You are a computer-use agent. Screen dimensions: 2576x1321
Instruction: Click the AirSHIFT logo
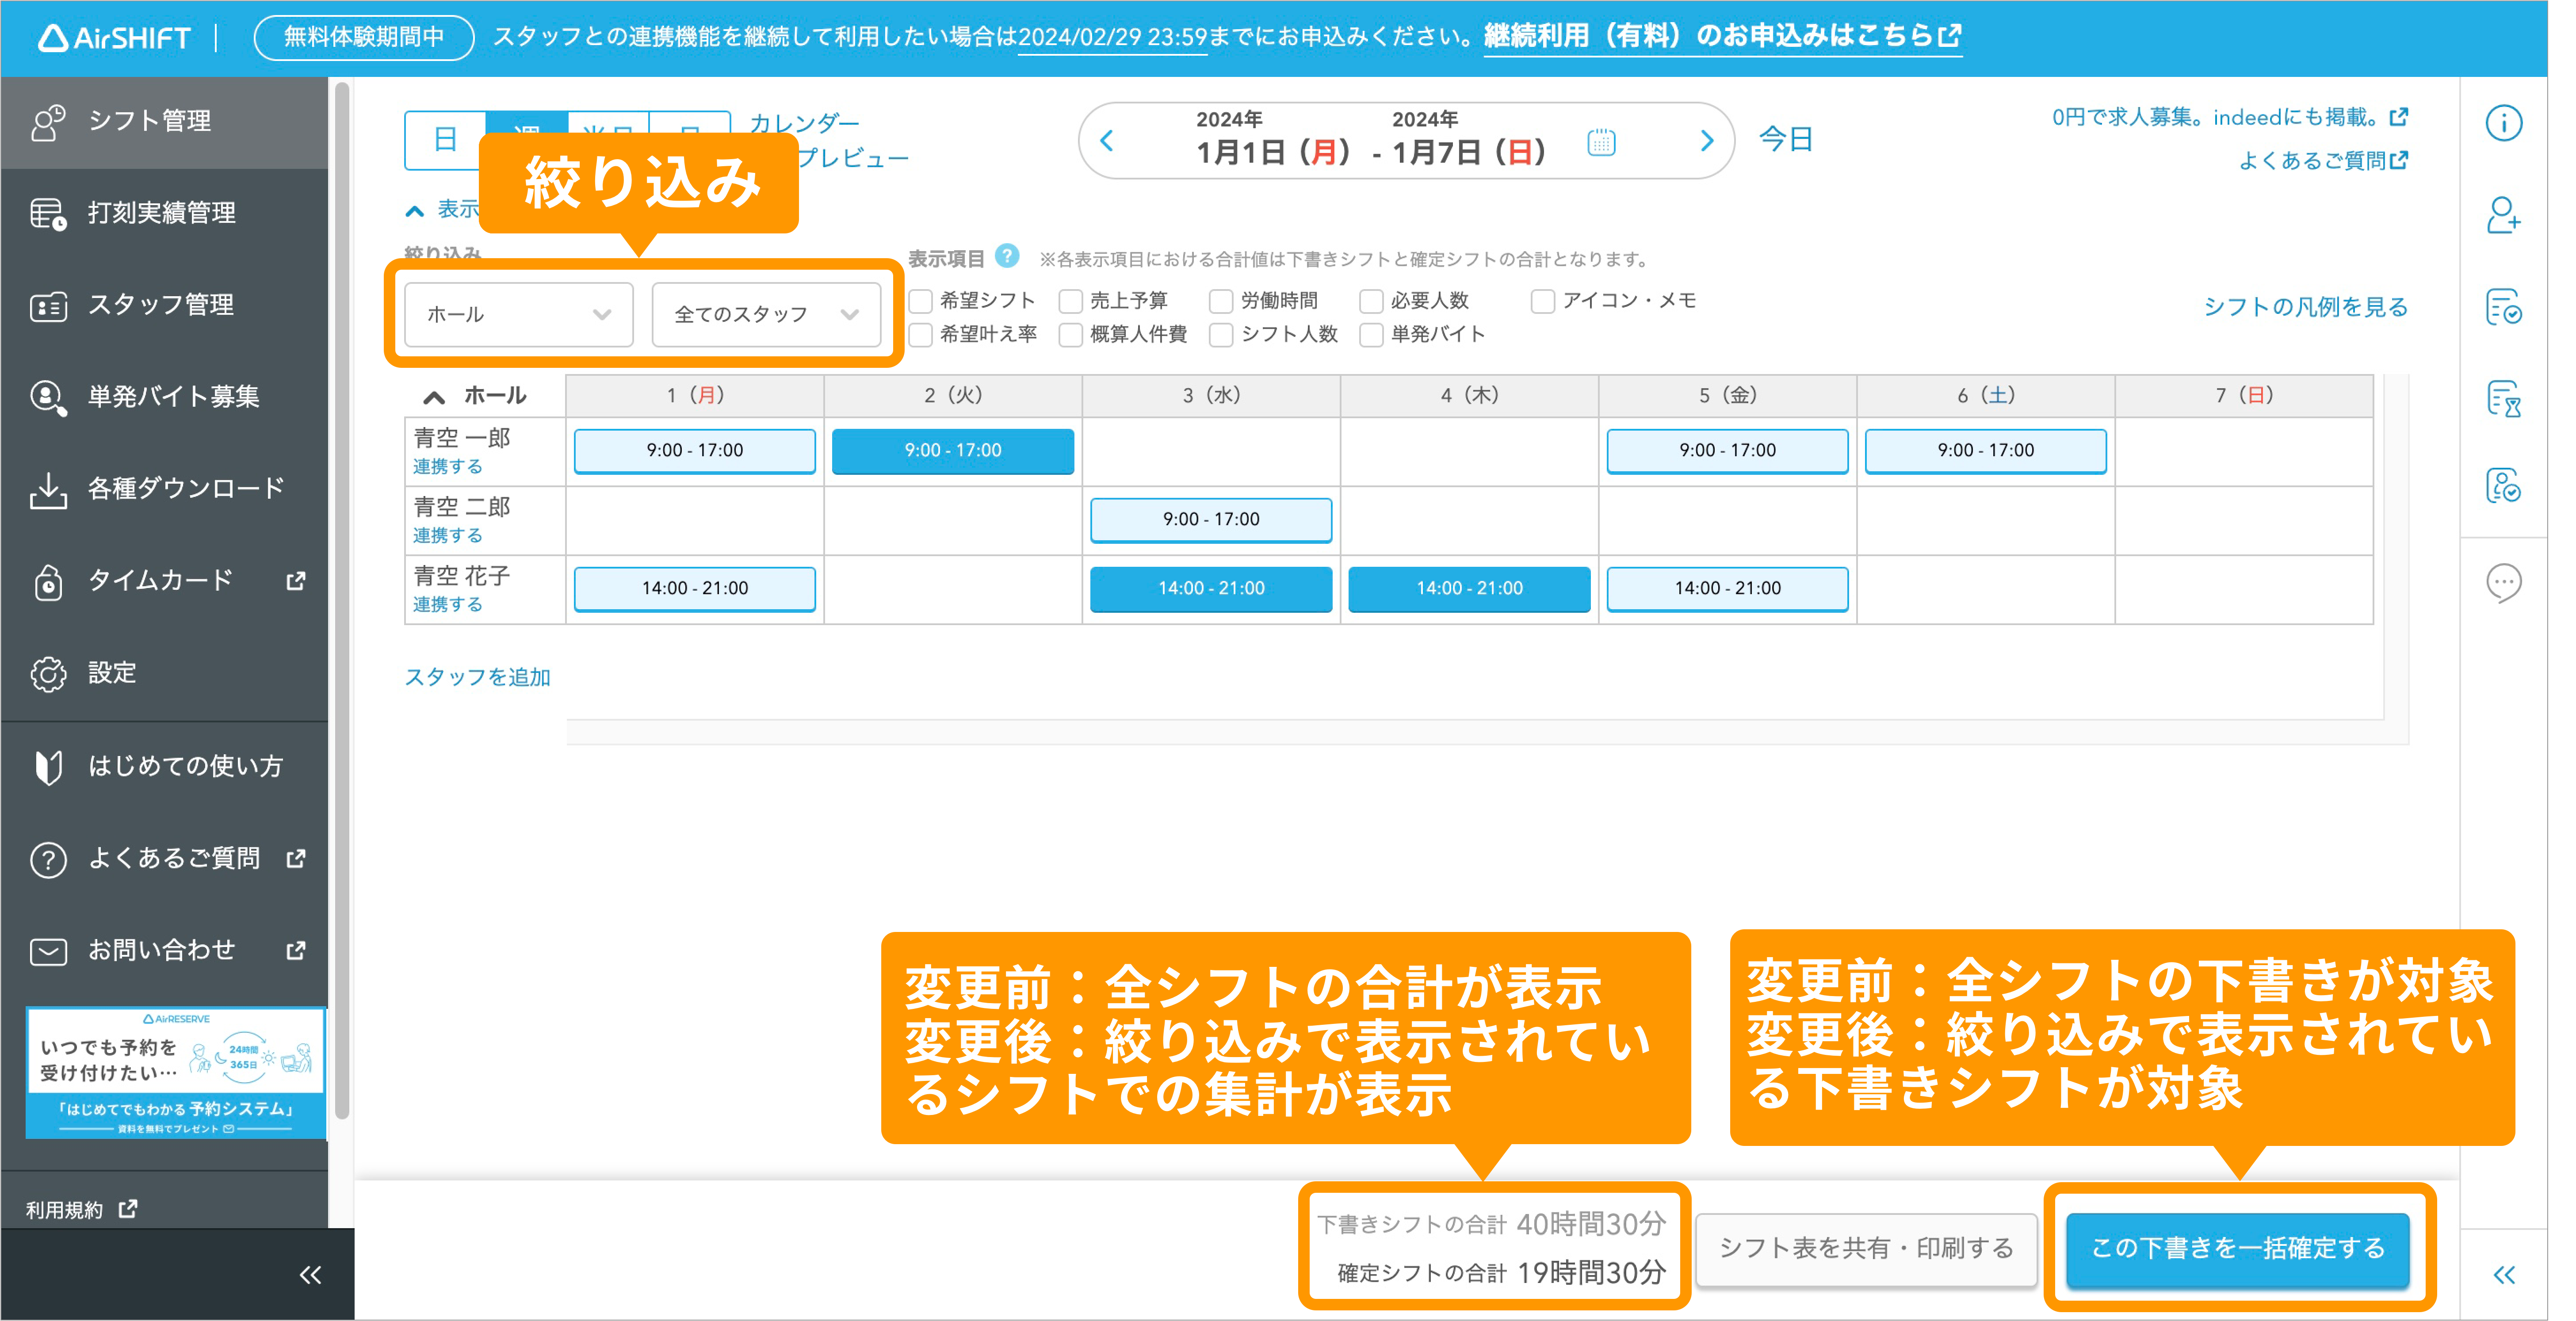tap(114, 38)
